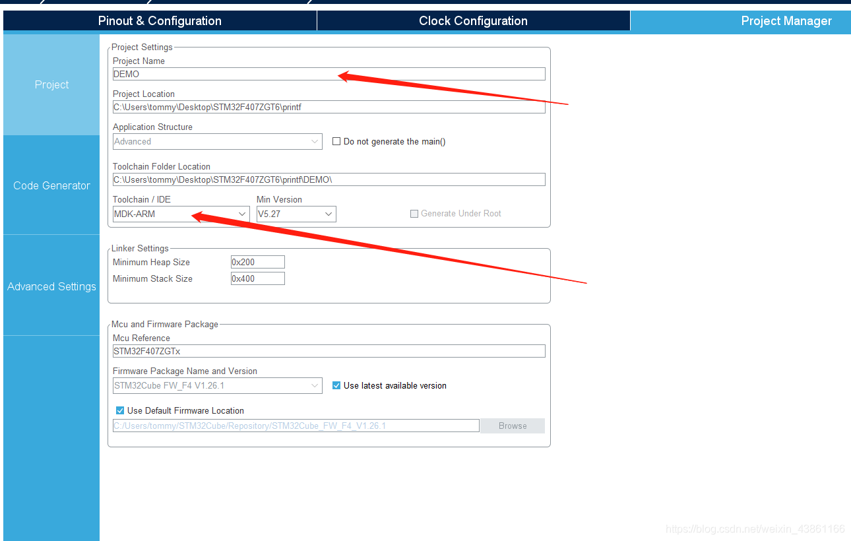
Task: Click the Project Settings group title
Action: (x=142, y=47)
